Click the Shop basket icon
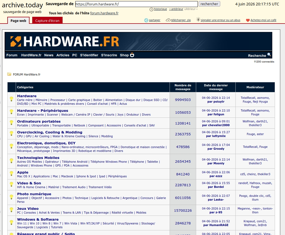 132,55
